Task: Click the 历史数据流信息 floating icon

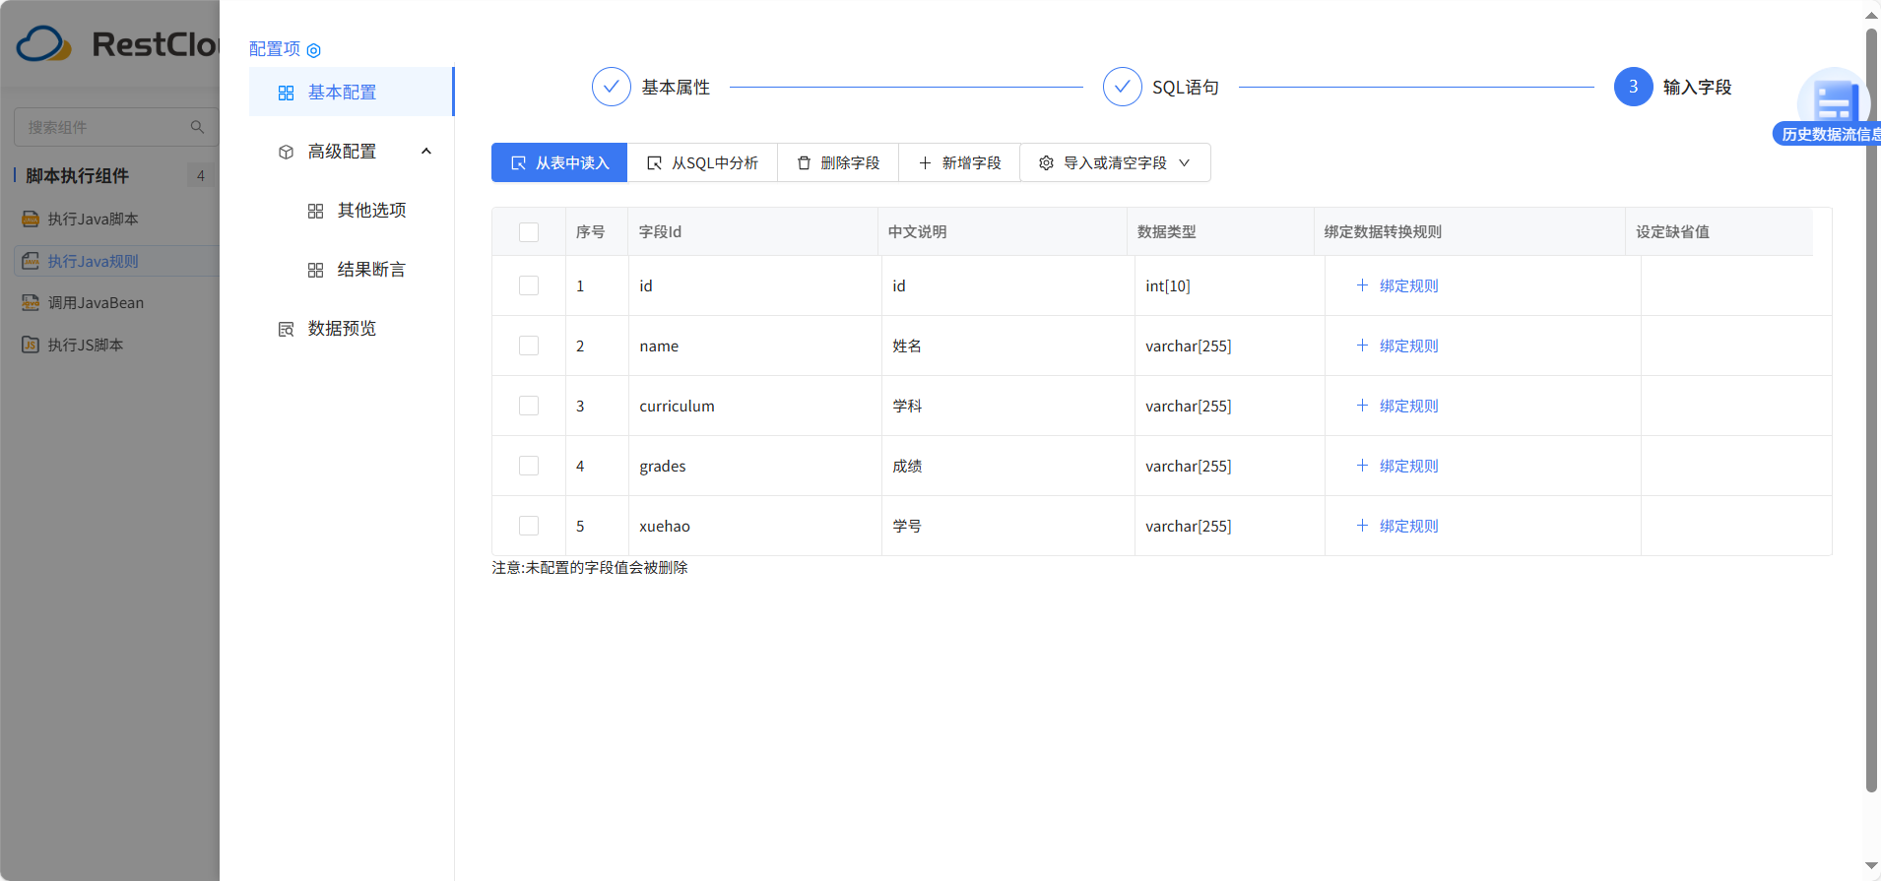Action: 1833,103
